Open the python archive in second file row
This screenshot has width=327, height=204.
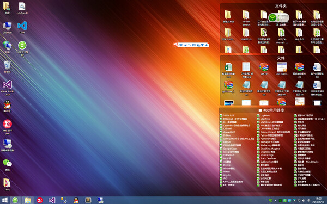click(228, 86)
